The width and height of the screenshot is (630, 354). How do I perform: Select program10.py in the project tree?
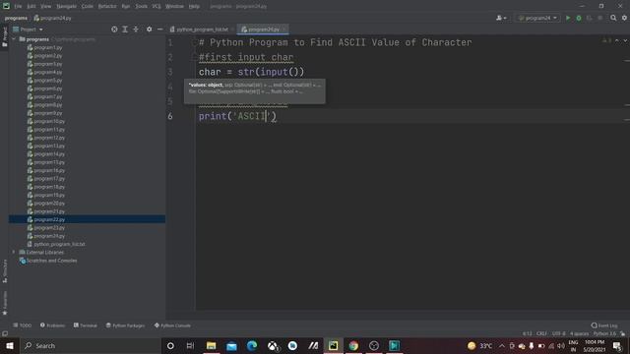pyautogui.click(x=46, y=121)
